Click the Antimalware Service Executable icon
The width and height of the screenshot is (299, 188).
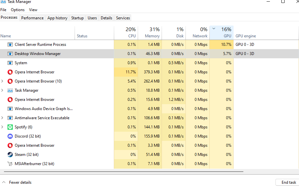tap(10, 118)
